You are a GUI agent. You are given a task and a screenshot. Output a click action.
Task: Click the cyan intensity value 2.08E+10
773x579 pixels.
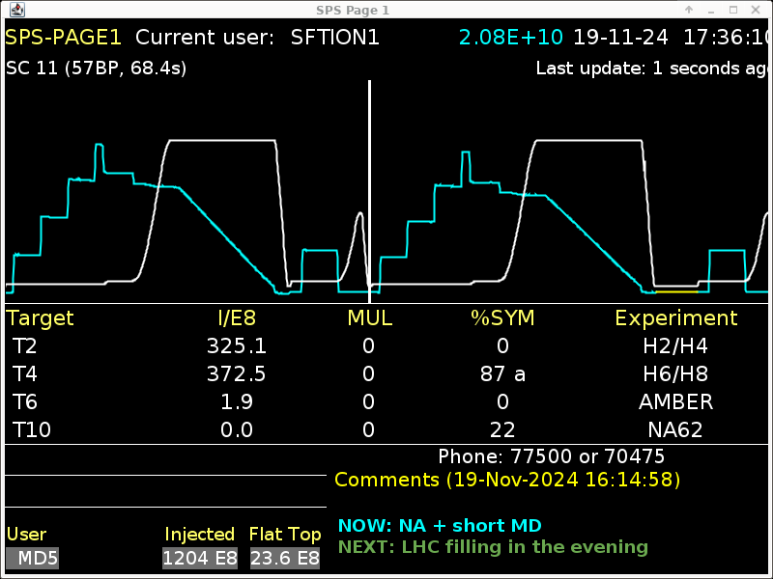coord(511,38)
